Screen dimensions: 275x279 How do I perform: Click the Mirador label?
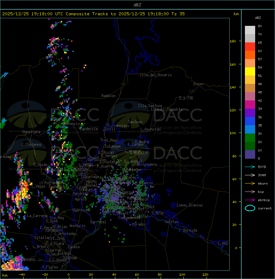point(139,224)
